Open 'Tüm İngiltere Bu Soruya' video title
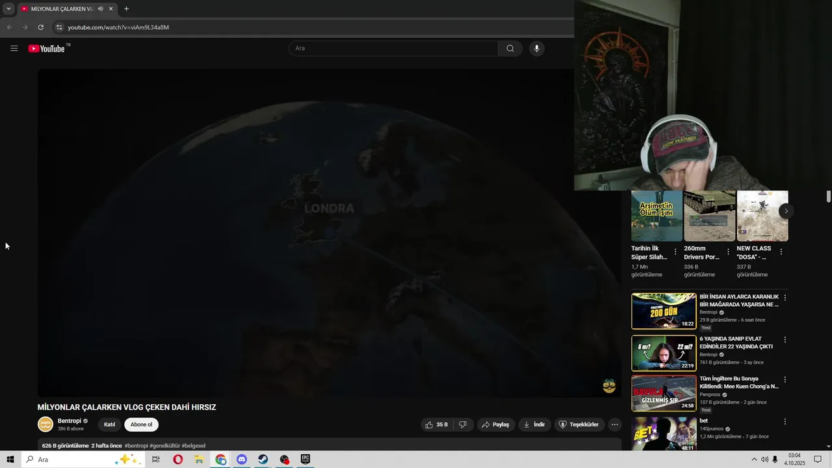This screenshot has width=832, height=468. 739,382
